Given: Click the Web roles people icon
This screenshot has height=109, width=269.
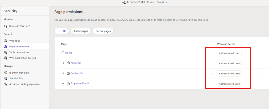Looking at the screenshot, I should [6, 41].
